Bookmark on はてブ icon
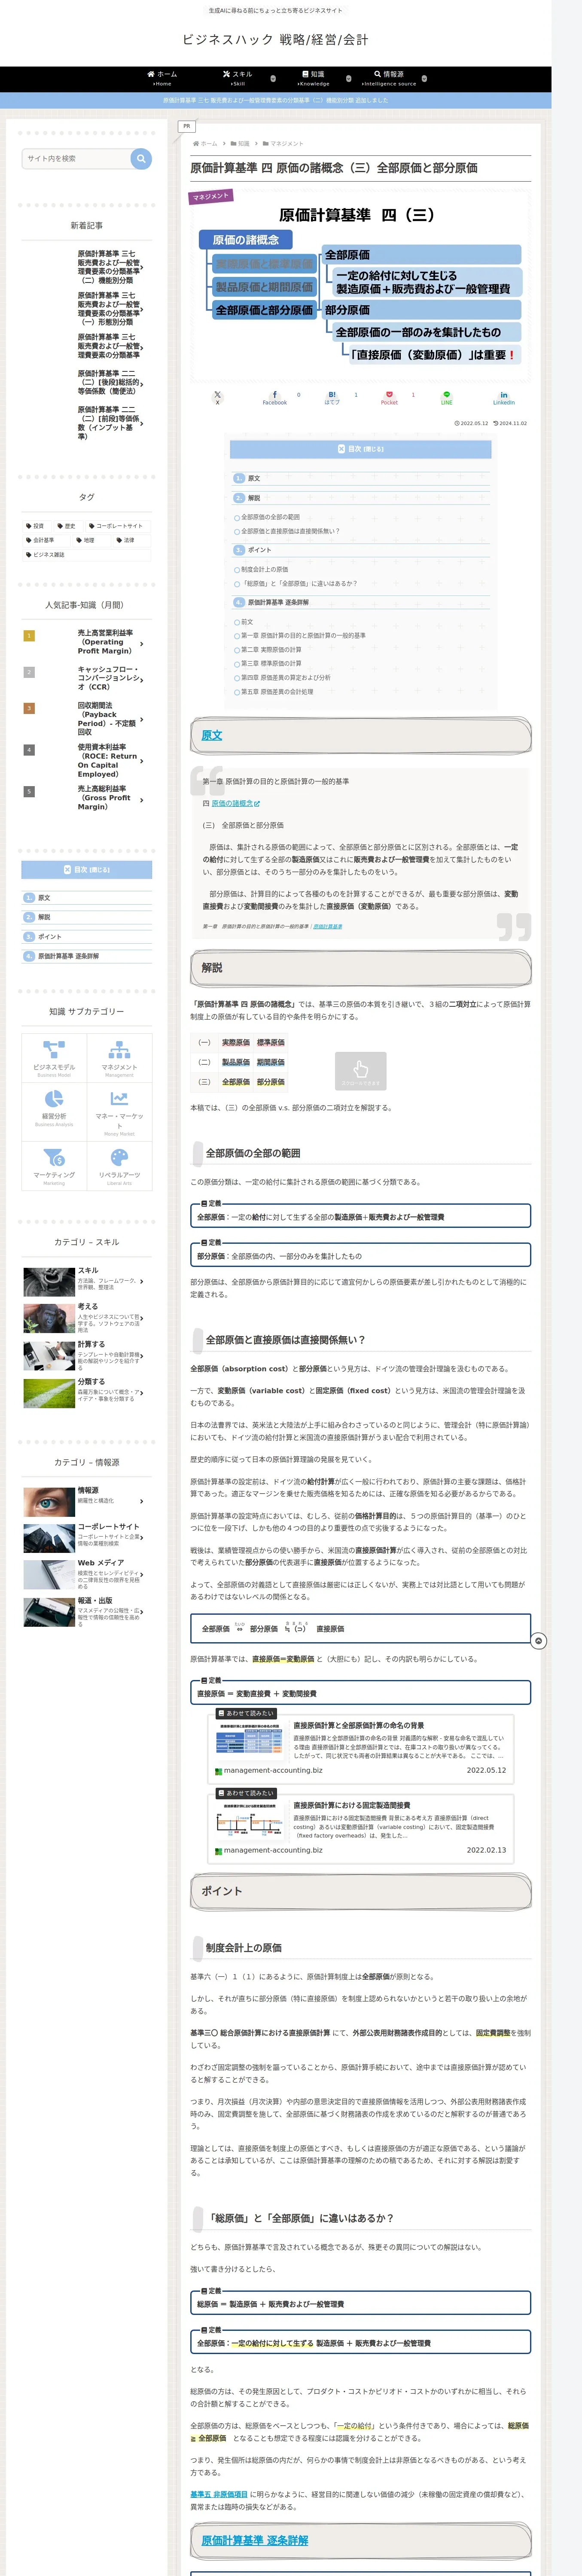 click(332, 397)
